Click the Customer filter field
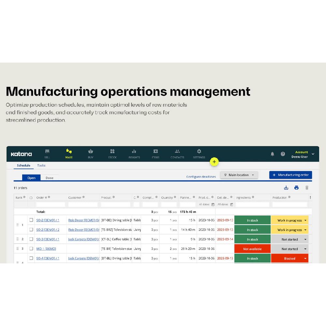This screenshot has height=326, width=326. (x=83, y=205)
